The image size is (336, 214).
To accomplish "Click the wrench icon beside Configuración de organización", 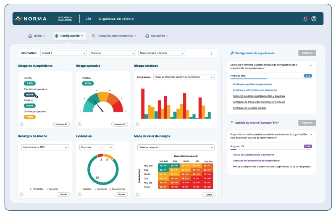I will [232, 53].
